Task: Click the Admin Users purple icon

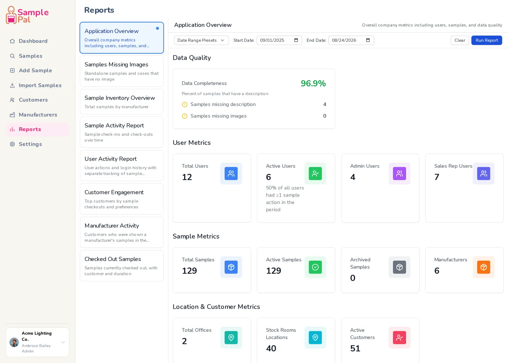Action: (399, 173)
